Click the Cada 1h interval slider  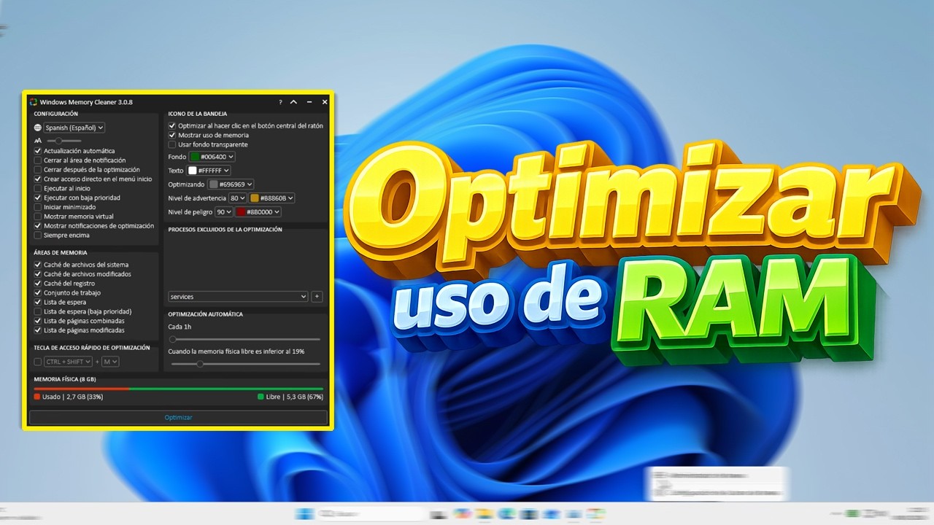[x=244, y=339]
